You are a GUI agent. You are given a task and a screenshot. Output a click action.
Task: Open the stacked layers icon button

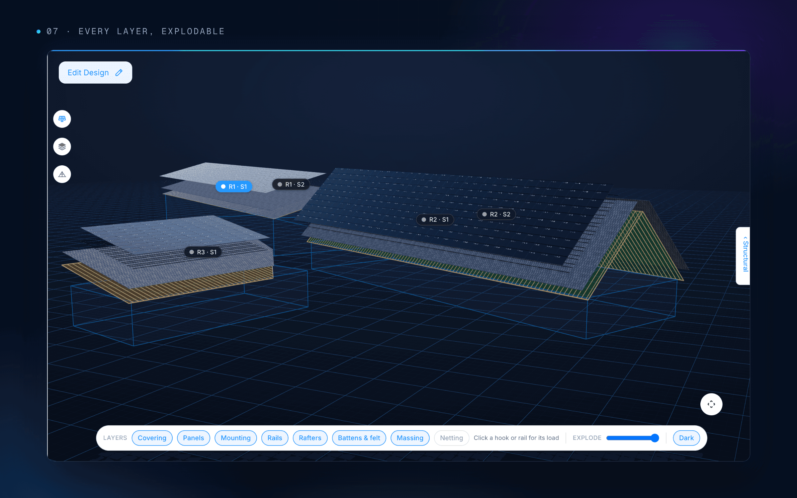pos(62,146)
